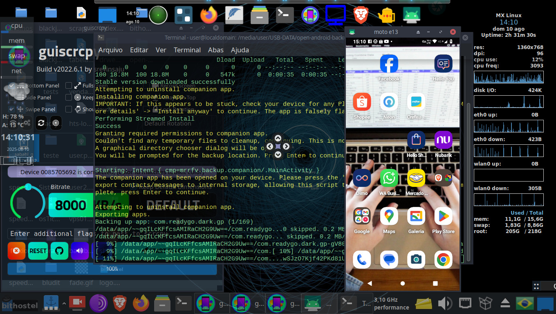Open the Nubank app on the phone screen

443,140
